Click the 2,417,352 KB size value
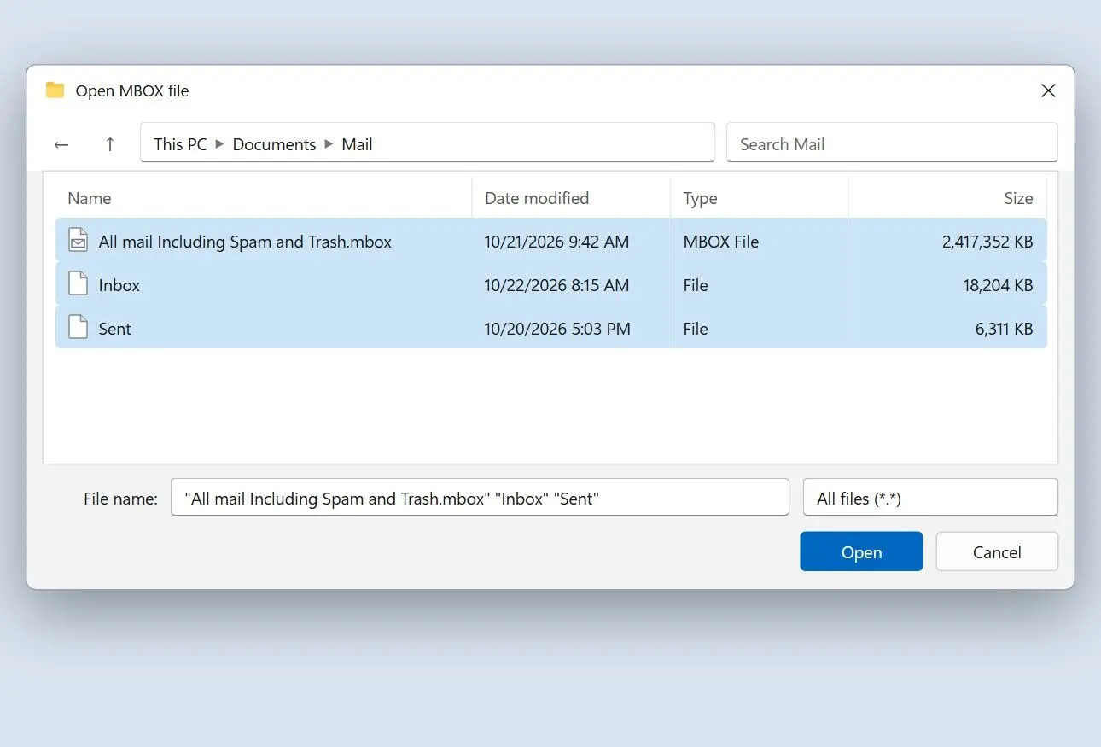 (x=987, y=242)
